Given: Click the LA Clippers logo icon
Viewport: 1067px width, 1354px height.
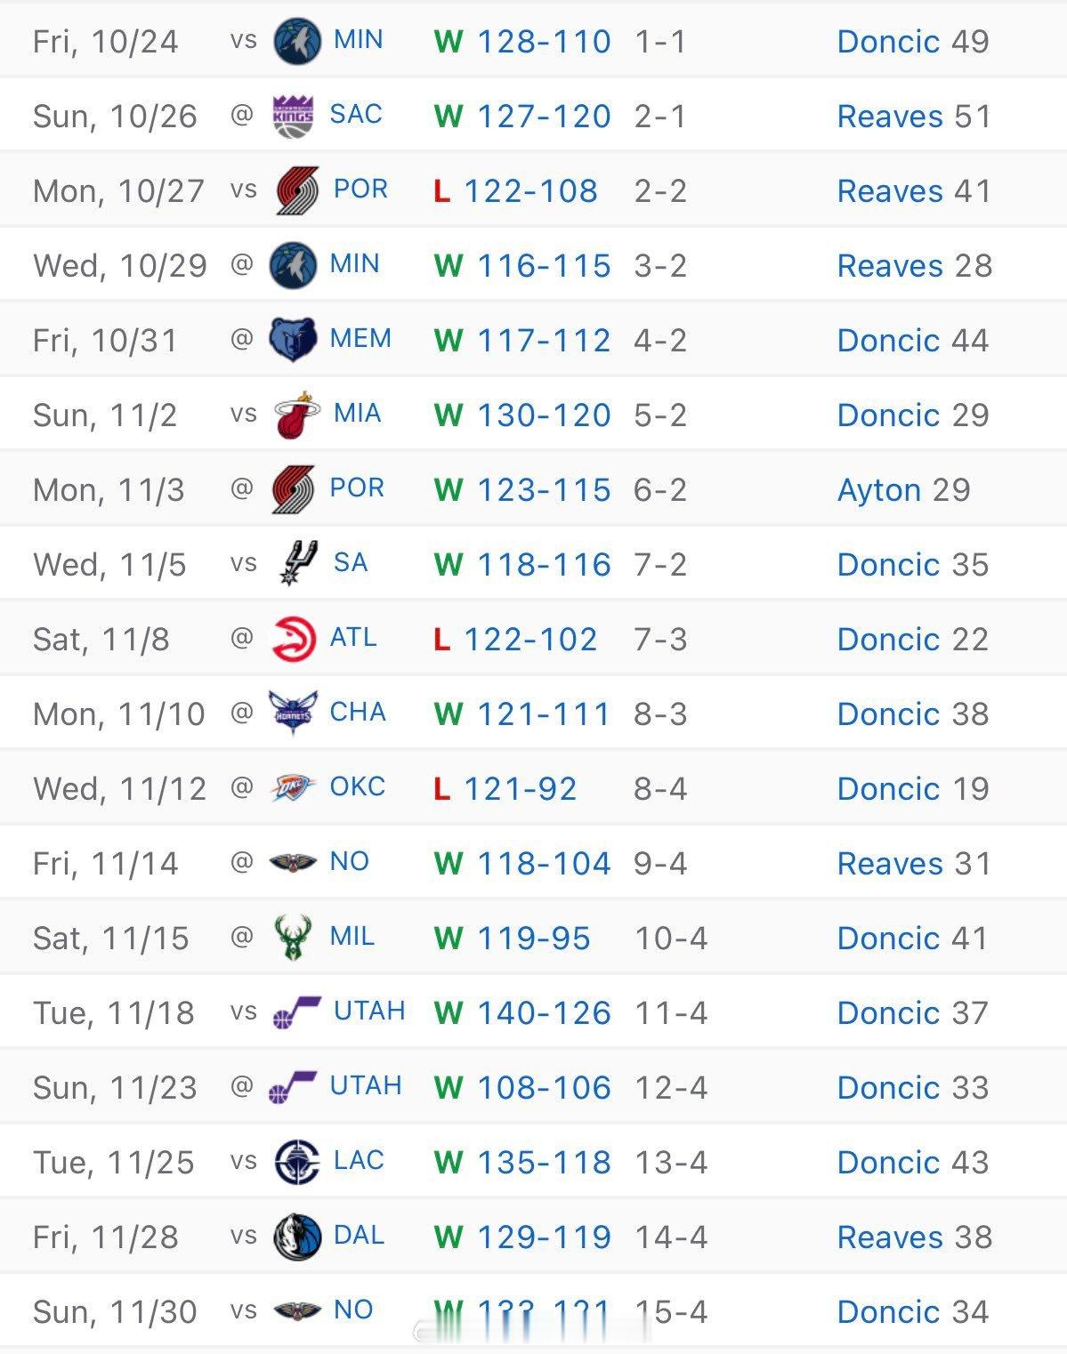Looking at the screenshot, I should [296, 1162].
